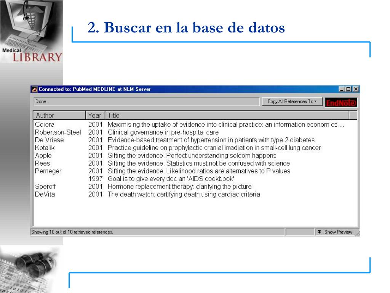Viewport: 390px width, 293px height.
Task: Select the DeVita reference row
Action: [x=195, y=194]
